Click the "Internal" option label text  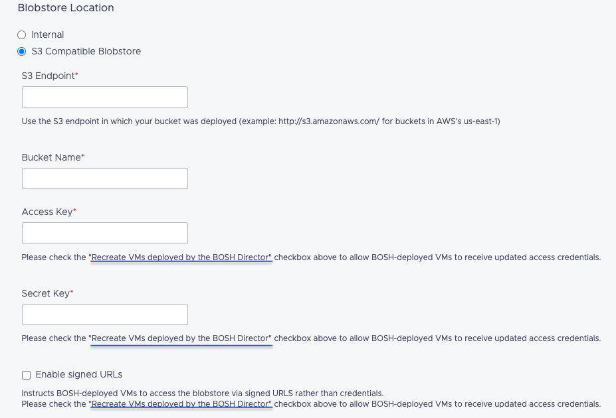pyautogui.click(x=48, y=35)
